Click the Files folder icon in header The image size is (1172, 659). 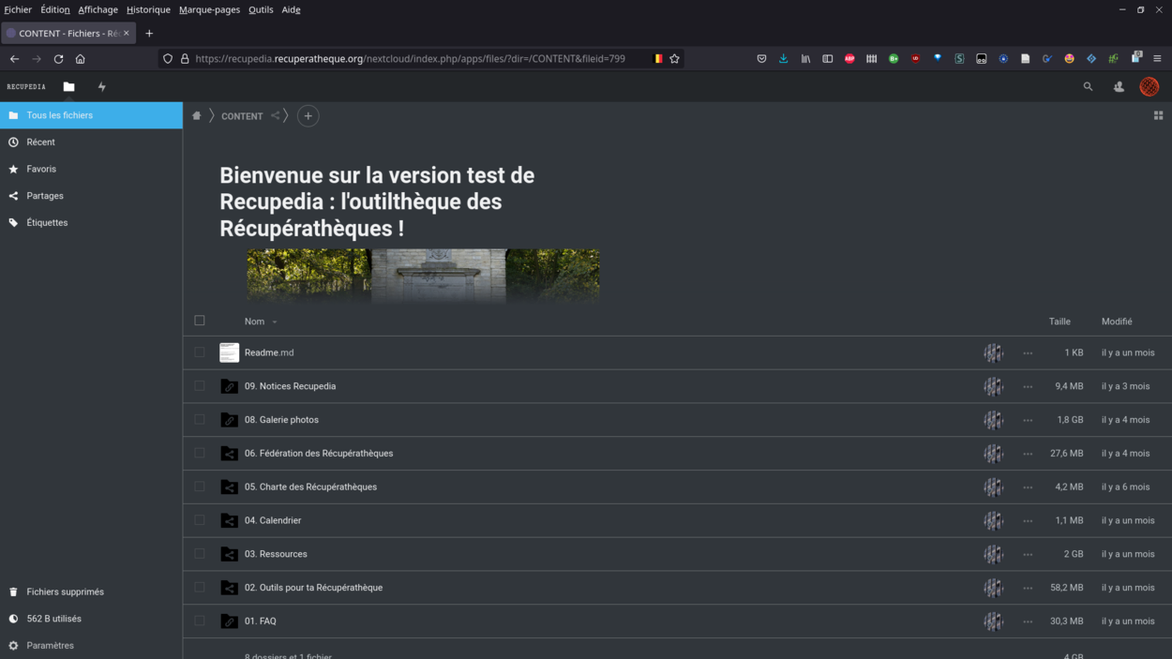coord(68,86)
